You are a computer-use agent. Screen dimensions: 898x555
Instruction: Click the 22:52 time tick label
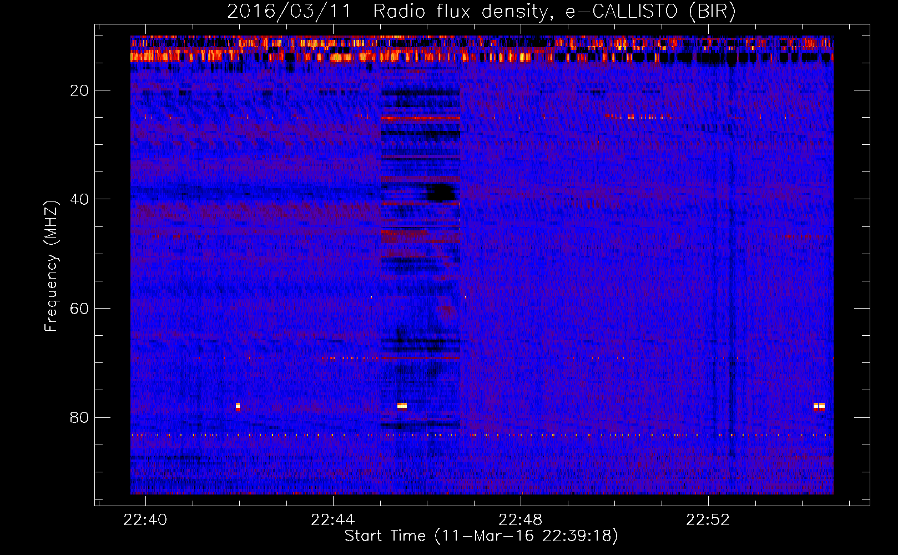point(708,520)
